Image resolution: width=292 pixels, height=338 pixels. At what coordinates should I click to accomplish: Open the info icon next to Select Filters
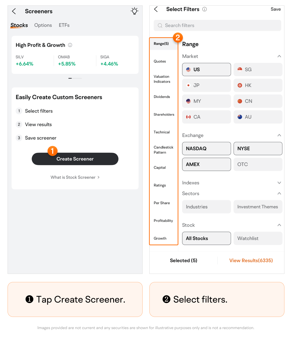[x=204, y=9]
